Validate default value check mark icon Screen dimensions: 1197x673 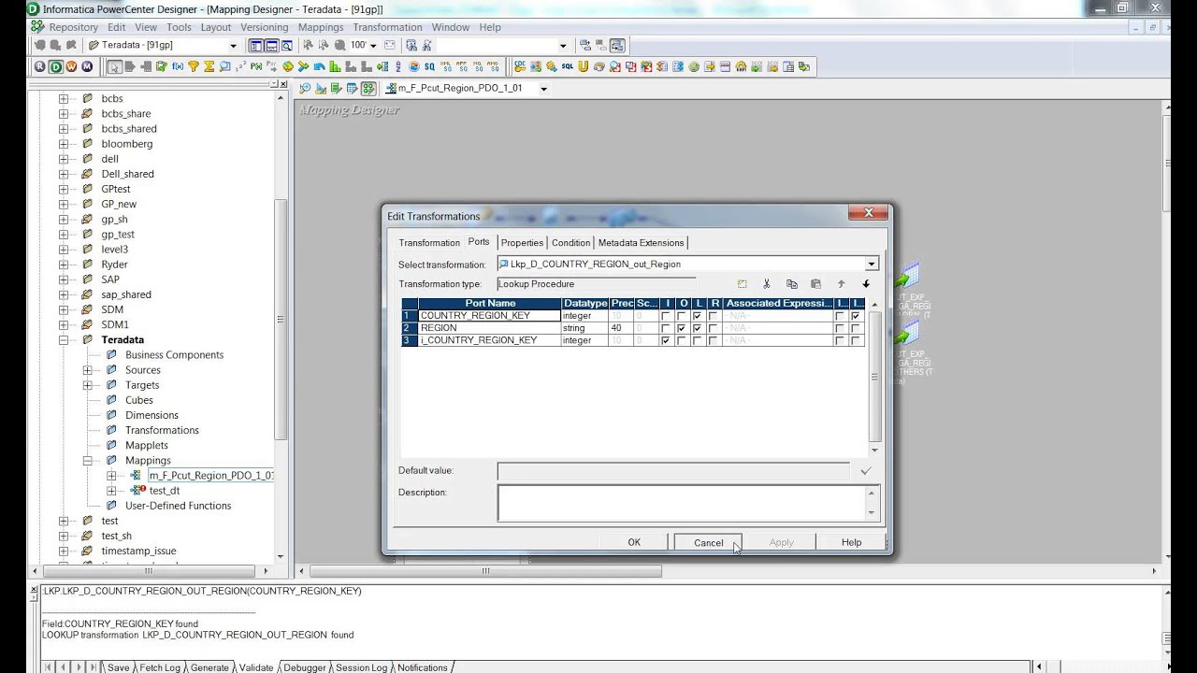(865, 471)
